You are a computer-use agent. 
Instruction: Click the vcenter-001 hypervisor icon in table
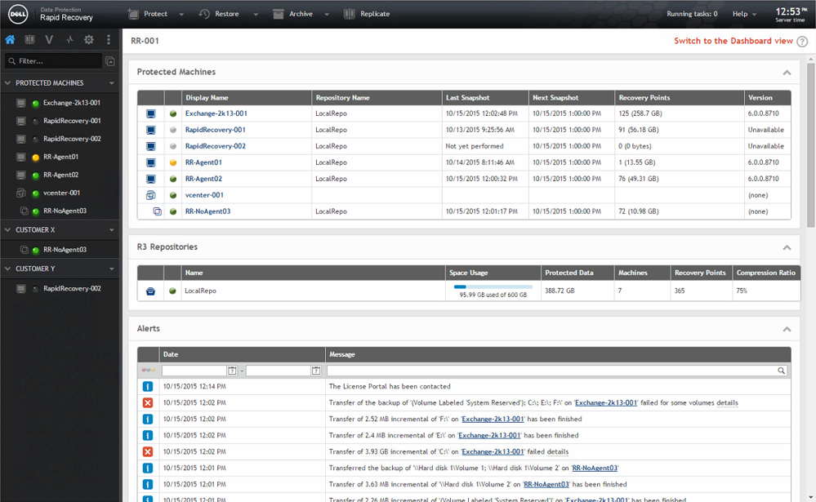point(151,195)
